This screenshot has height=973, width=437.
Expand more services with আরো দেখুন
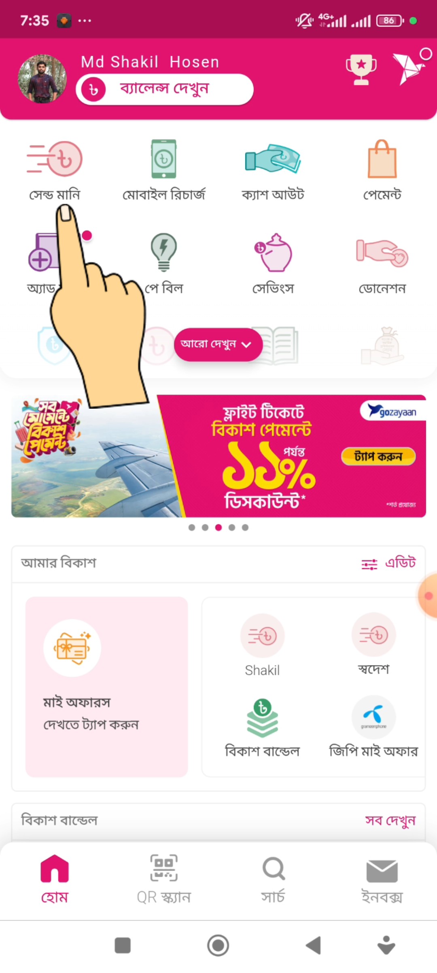tap(218, 345)
